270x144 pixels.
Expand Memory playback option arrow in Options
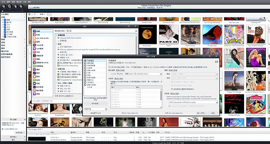(x=58, y=49)
